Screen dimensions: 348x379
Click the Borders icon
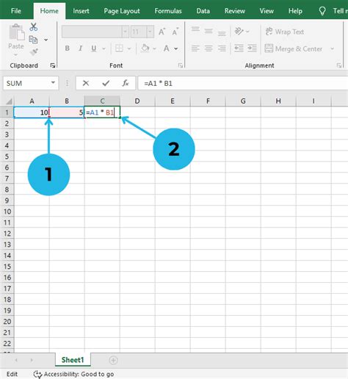(119, 48)
